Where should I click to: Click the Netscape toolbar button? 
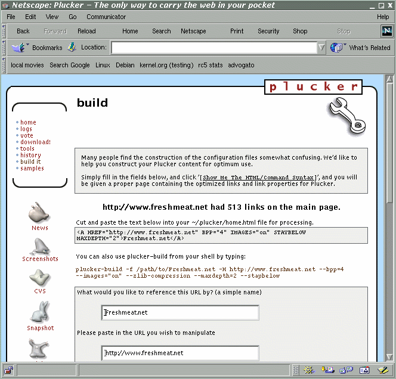(193, 31)
